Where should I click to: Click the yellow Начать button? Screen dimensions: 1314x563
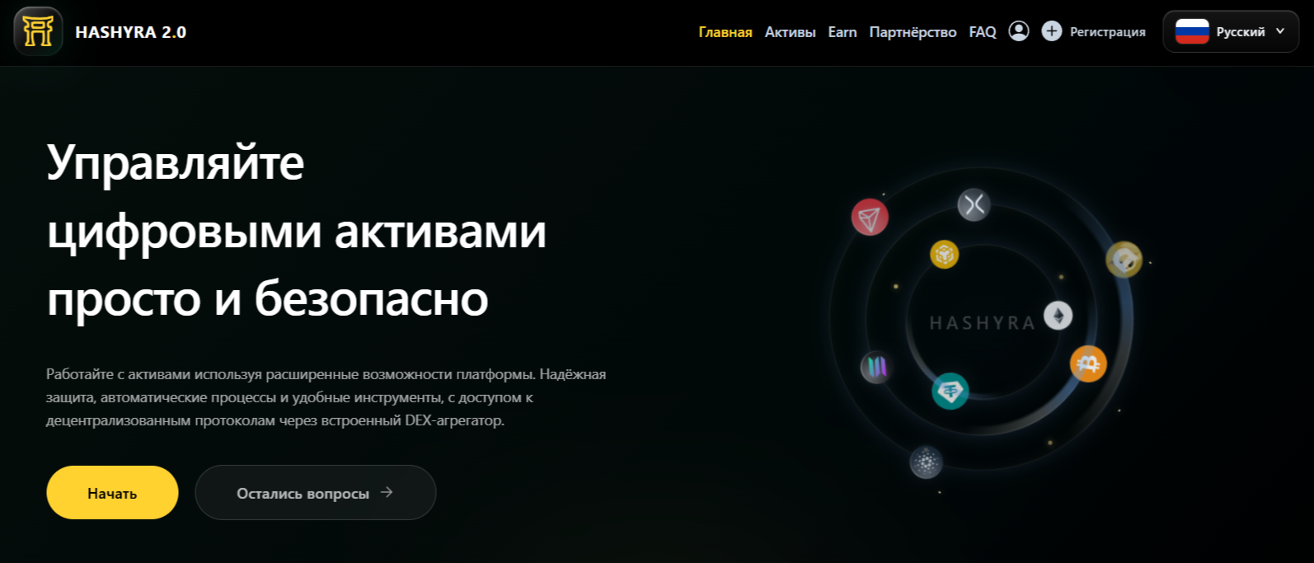(112, 492)
